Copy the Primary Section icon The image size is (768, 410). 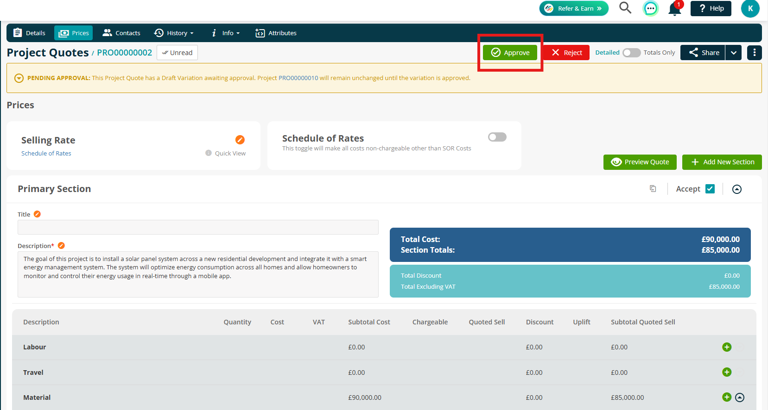[x=653, y=189]
